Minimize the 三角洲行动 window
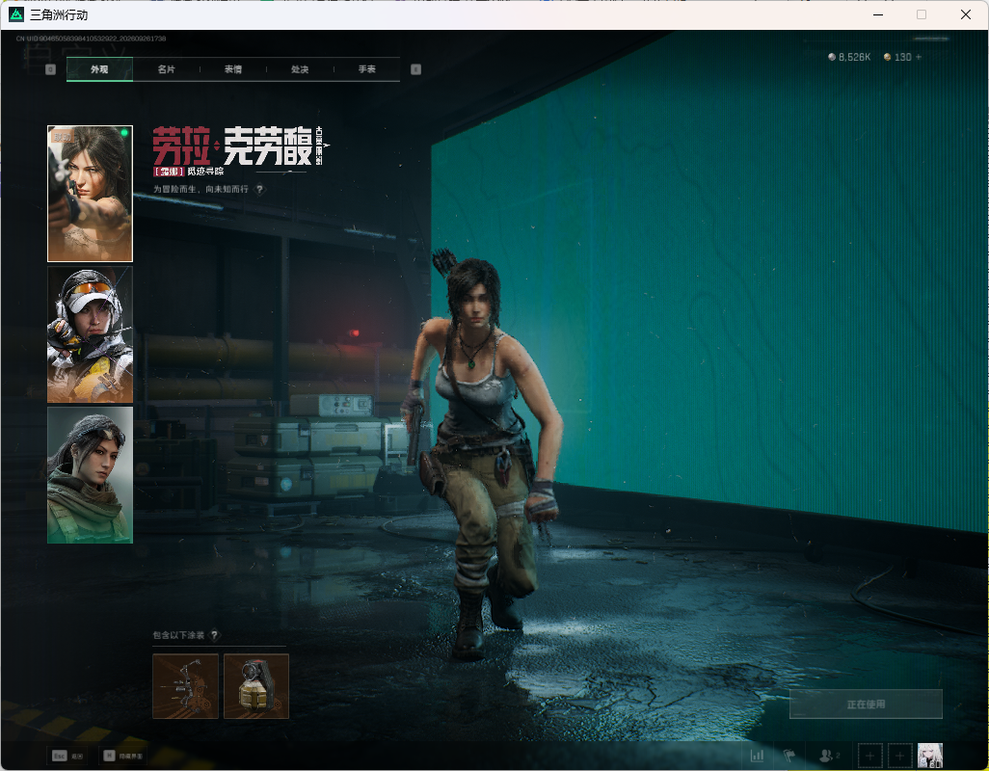 [877, 14]
